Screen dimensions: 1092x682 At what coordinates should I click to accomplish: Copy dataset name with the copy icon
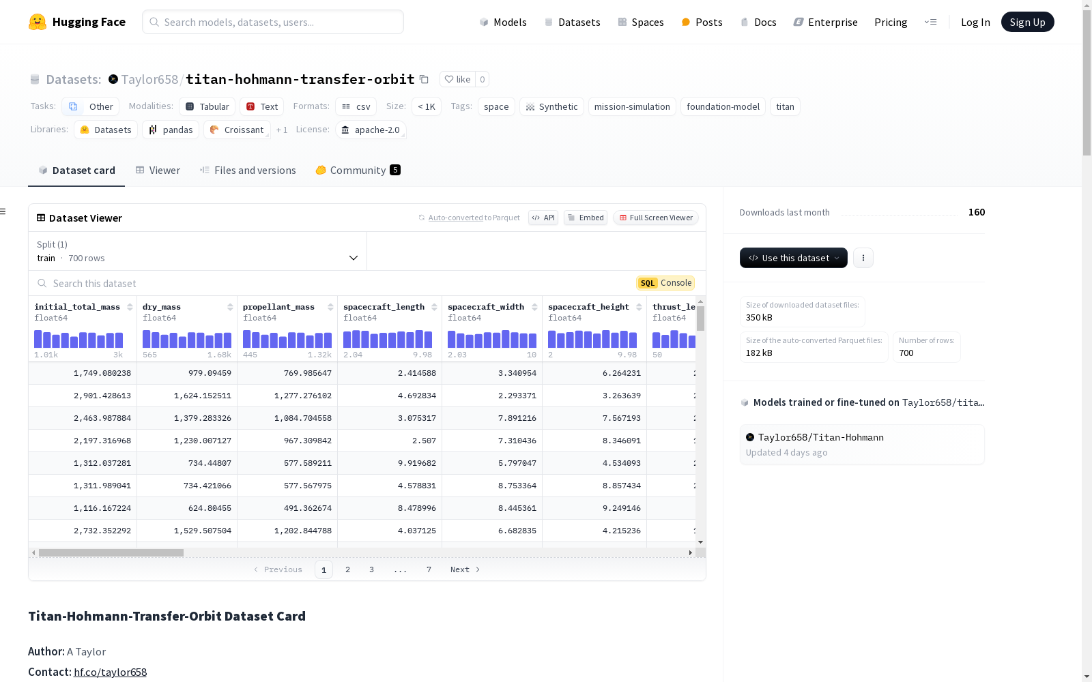(x=424, y=79)
